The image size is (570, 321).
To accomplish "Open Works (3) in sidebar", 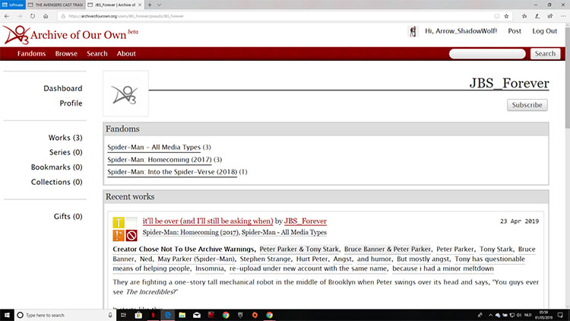I will point(65,138).
